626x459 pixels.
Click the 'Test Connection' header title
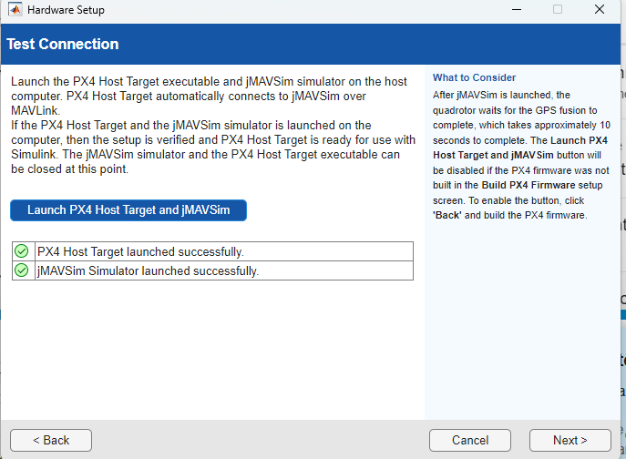[63, 44]
